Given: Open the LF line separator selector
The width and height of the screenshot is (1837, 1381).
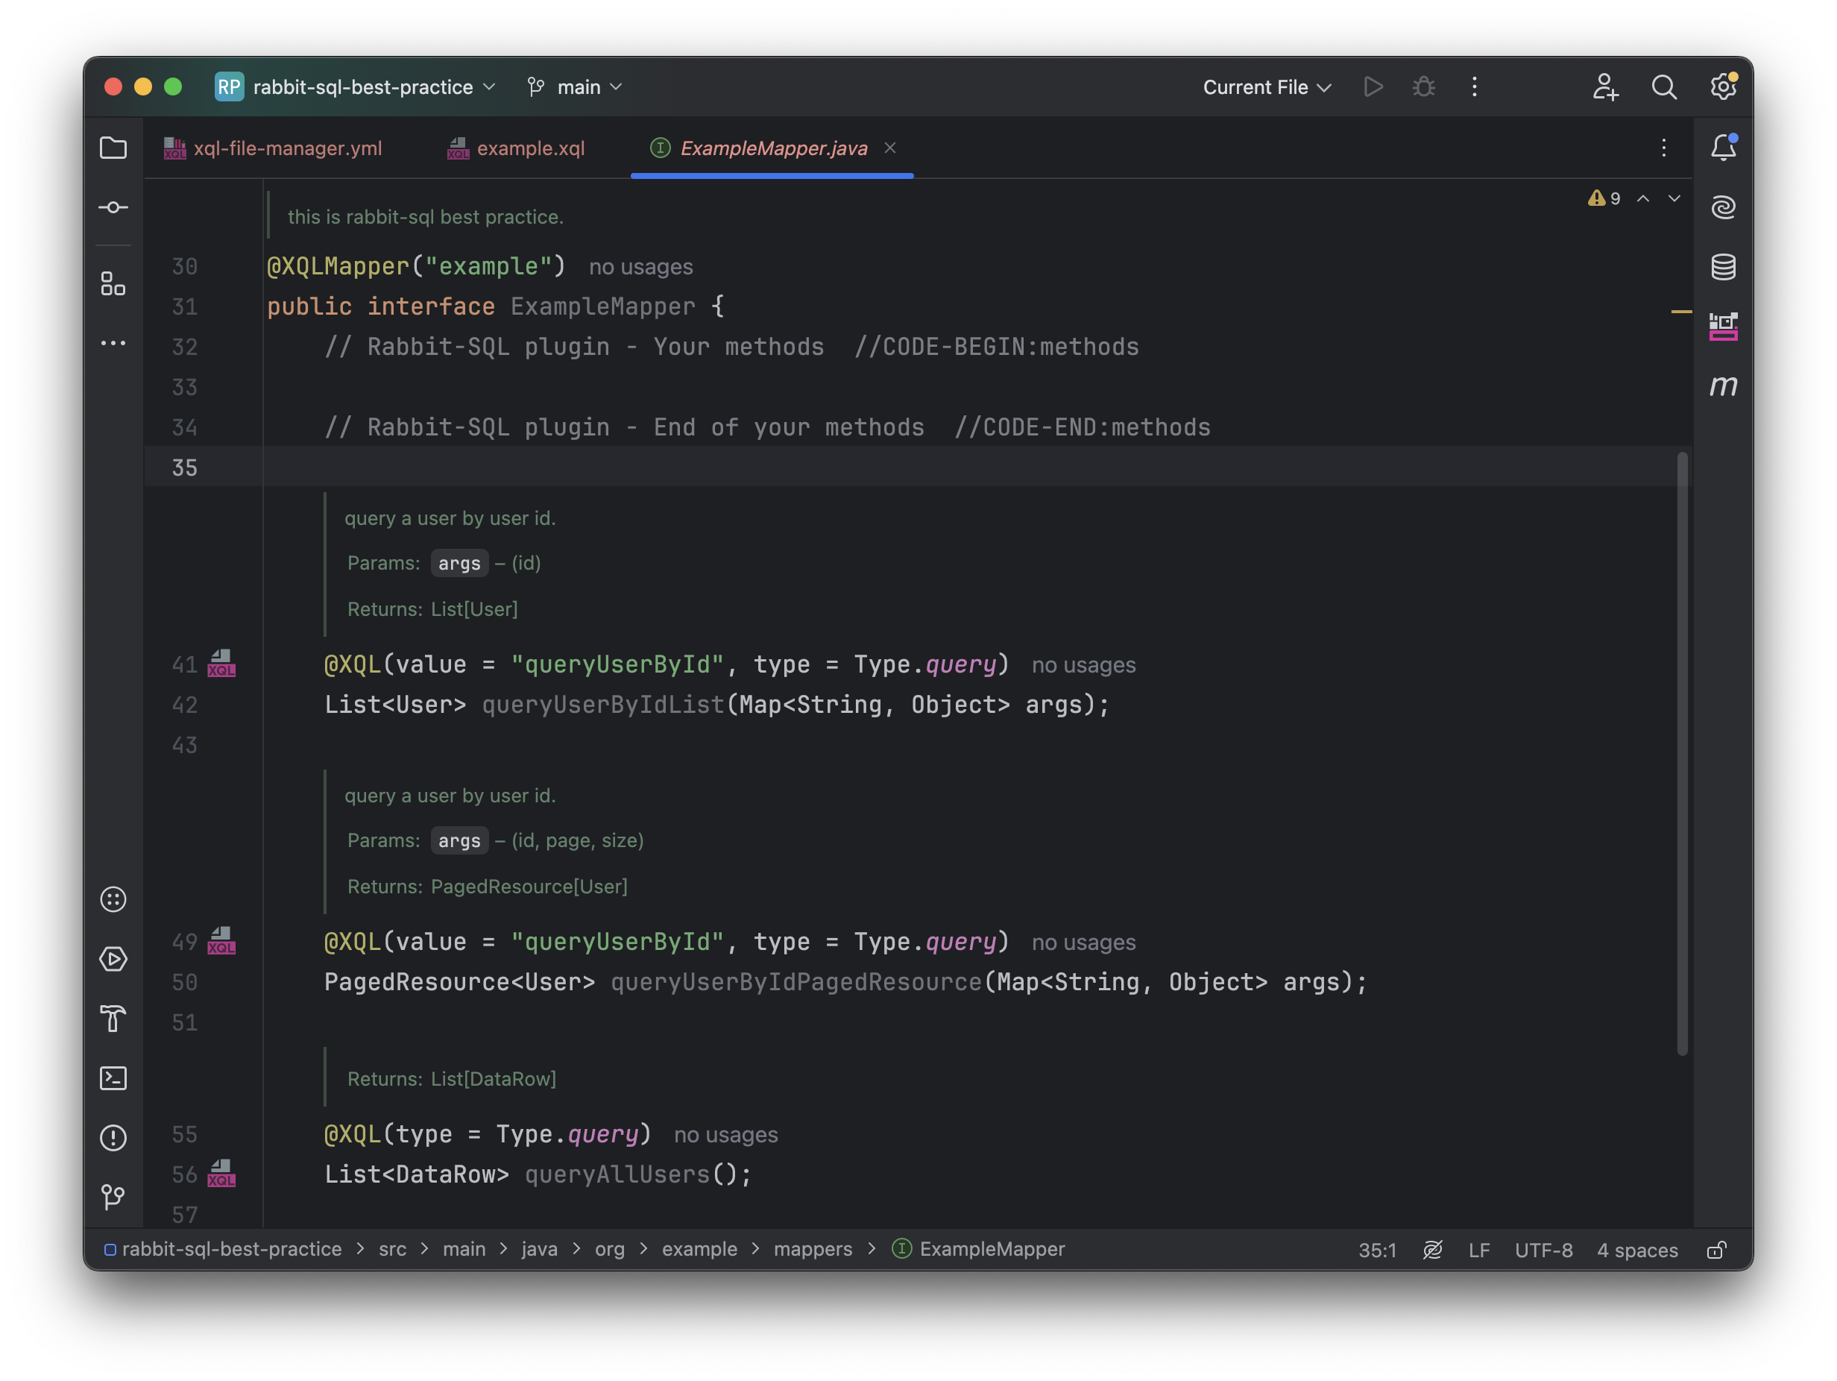Looking at the screenshot, I should click(x=1479, y=1250).
